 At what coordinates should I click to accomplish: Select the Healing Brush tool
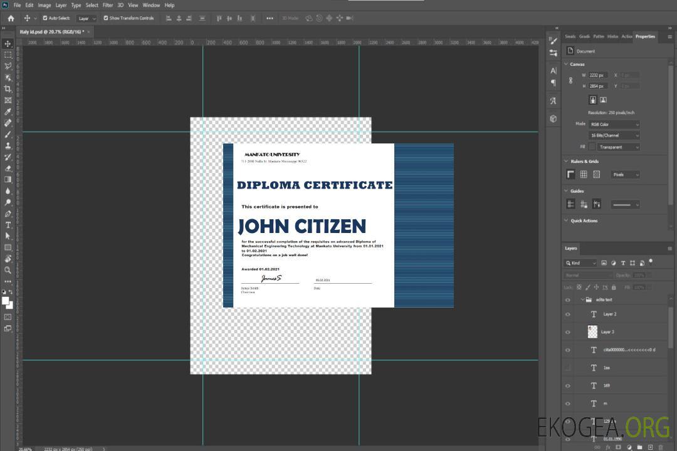pyautogui.click(x=8, y=123)
